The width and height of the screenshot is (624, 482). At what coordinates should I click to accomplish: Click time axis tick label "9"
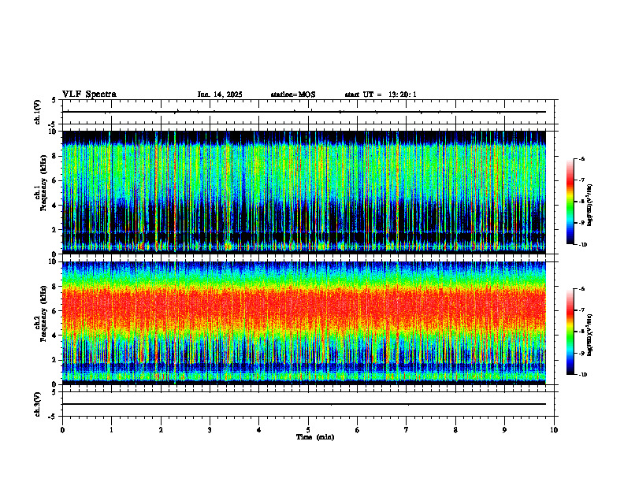click(504, 430)
